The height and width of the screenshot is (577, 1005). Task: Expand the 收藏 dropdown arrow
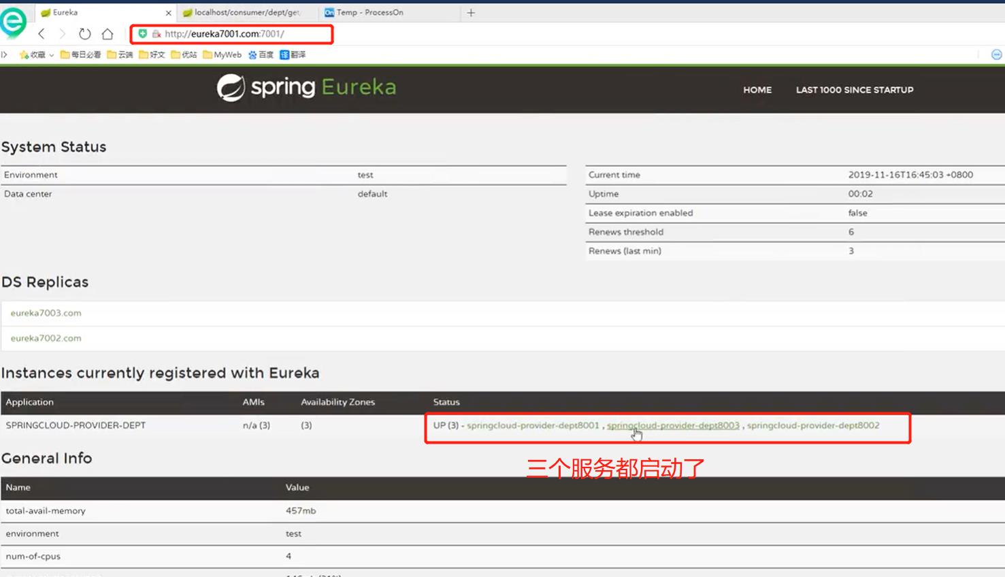(x=51, y=55)
